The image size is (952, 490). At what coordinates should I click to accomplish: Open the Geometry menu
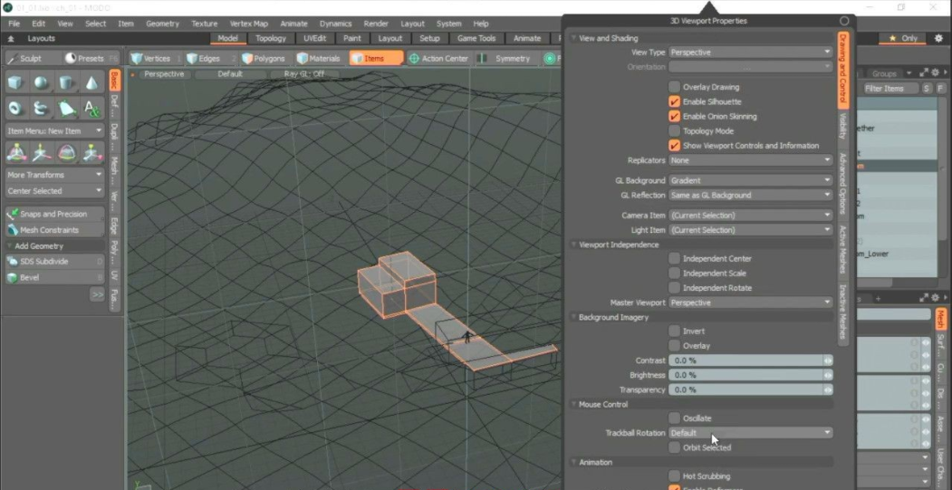[162, 24]
